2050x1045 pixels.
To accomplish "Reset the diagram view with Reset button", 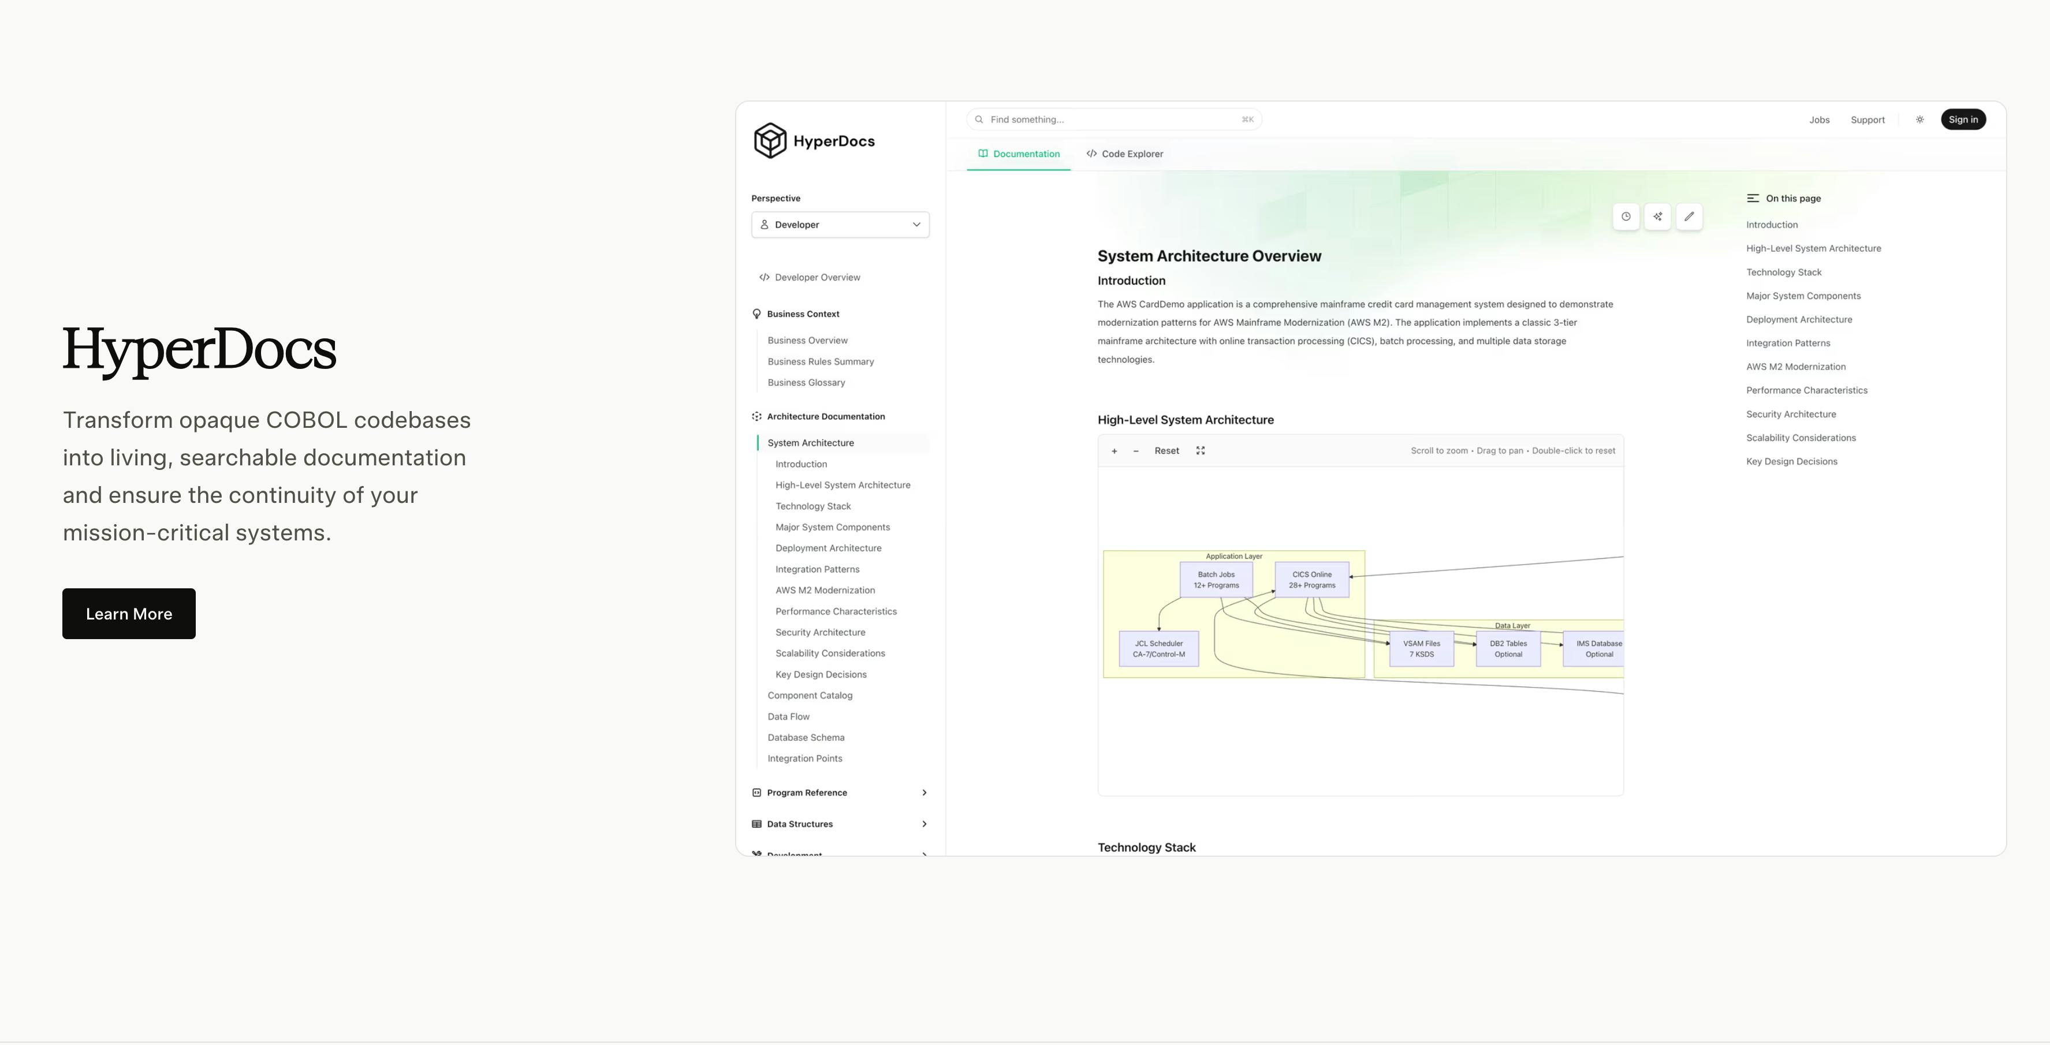I will [1166, 451].
